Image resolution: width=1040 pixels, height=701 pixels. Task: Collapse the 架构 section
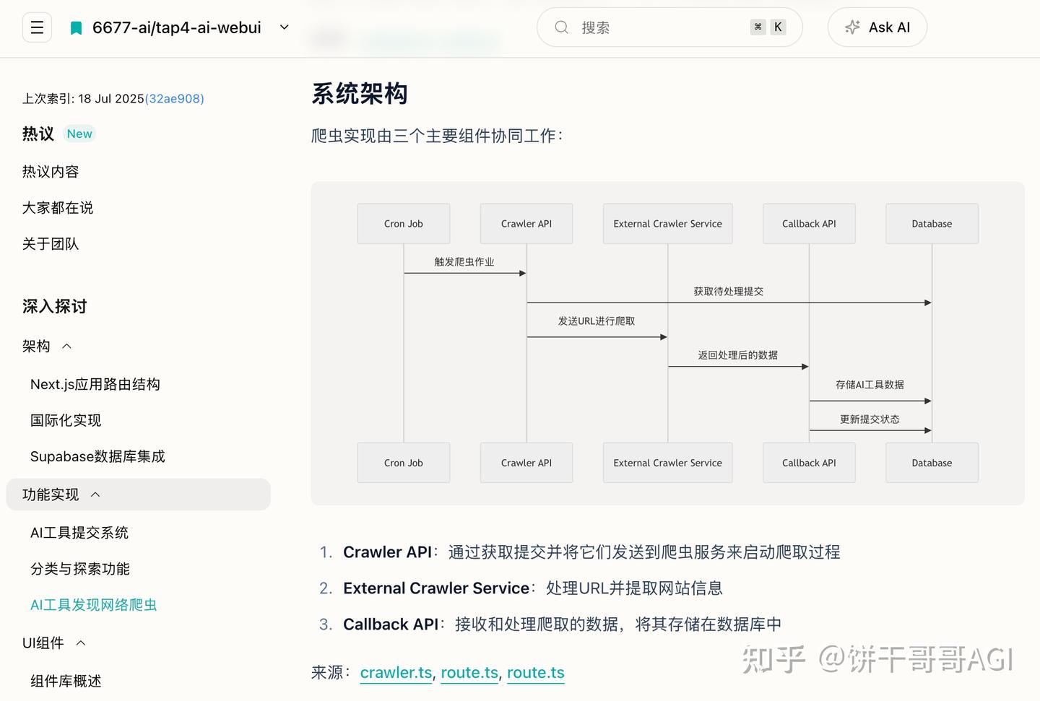[66, 346]
